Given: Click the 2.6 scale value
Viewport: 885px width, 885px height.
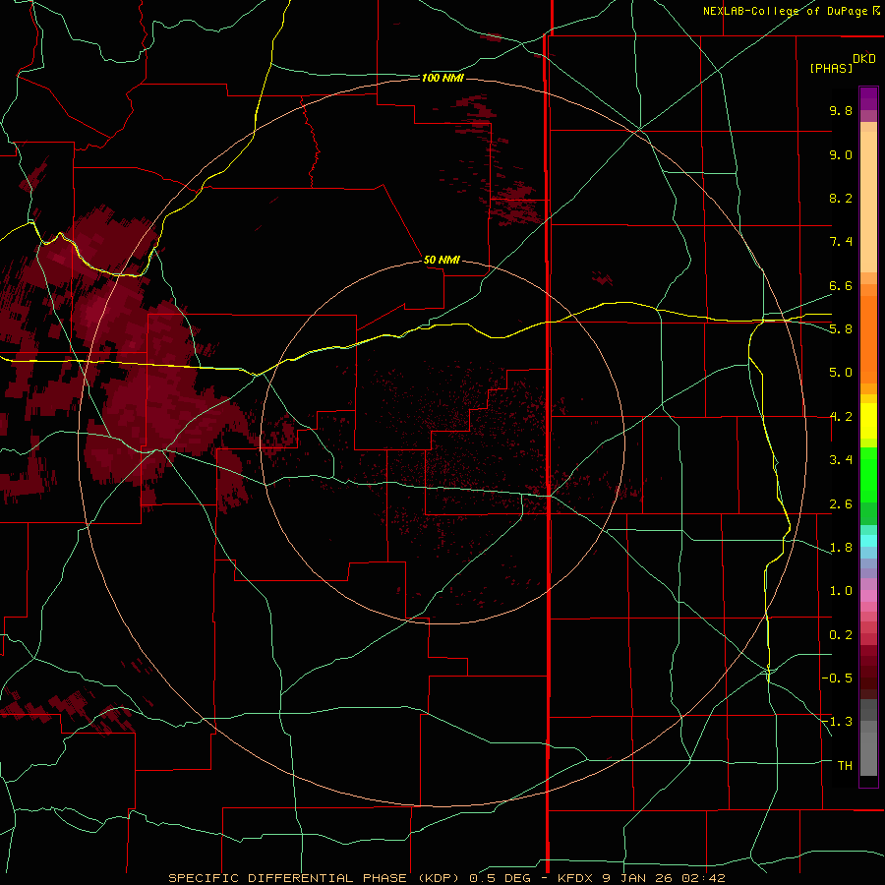Looking at the screenshot, I should [x=841, y=504].
